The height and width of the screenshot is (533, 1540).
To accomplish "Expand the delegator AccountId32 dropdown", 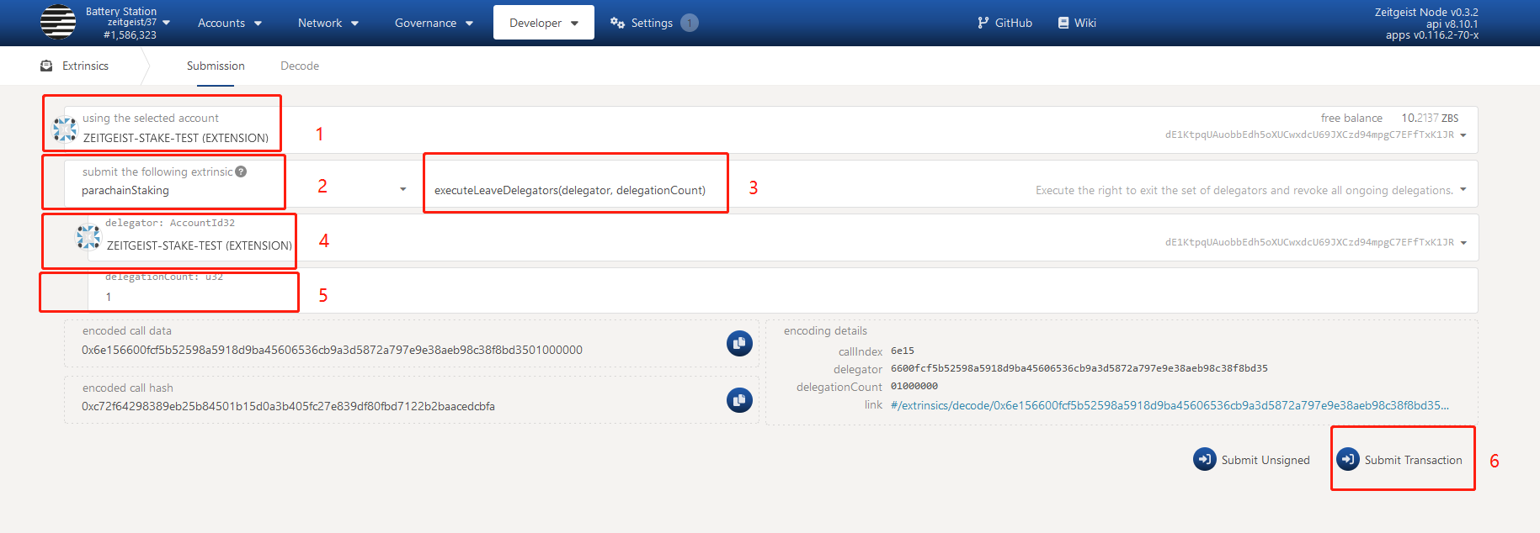I will tap(1463, 243).
